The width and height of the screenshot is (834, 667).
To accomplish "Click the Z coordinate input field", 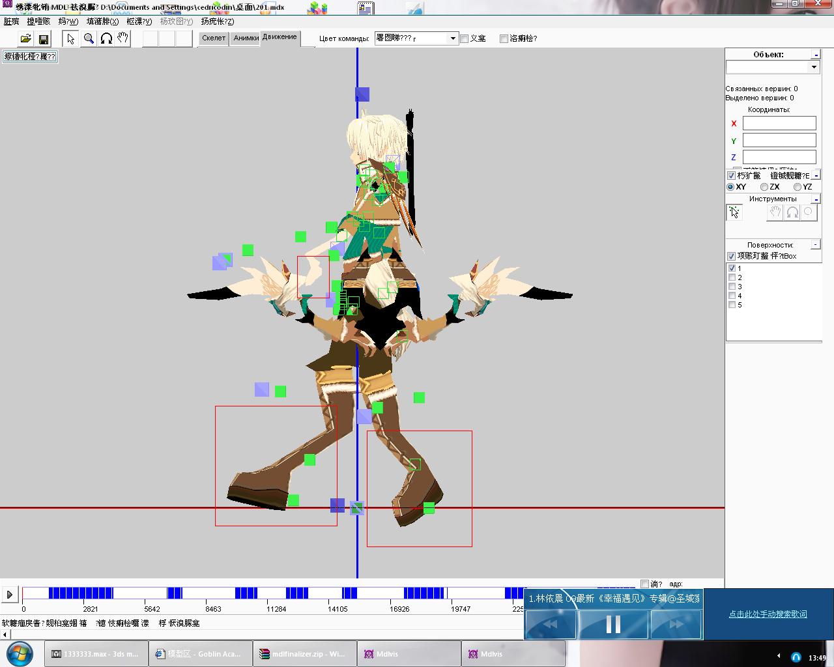I will click(x=779, y=157).
